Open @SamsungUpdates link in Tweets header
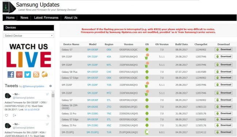Screen dimensions: 237x137 (x=33, y=86)
